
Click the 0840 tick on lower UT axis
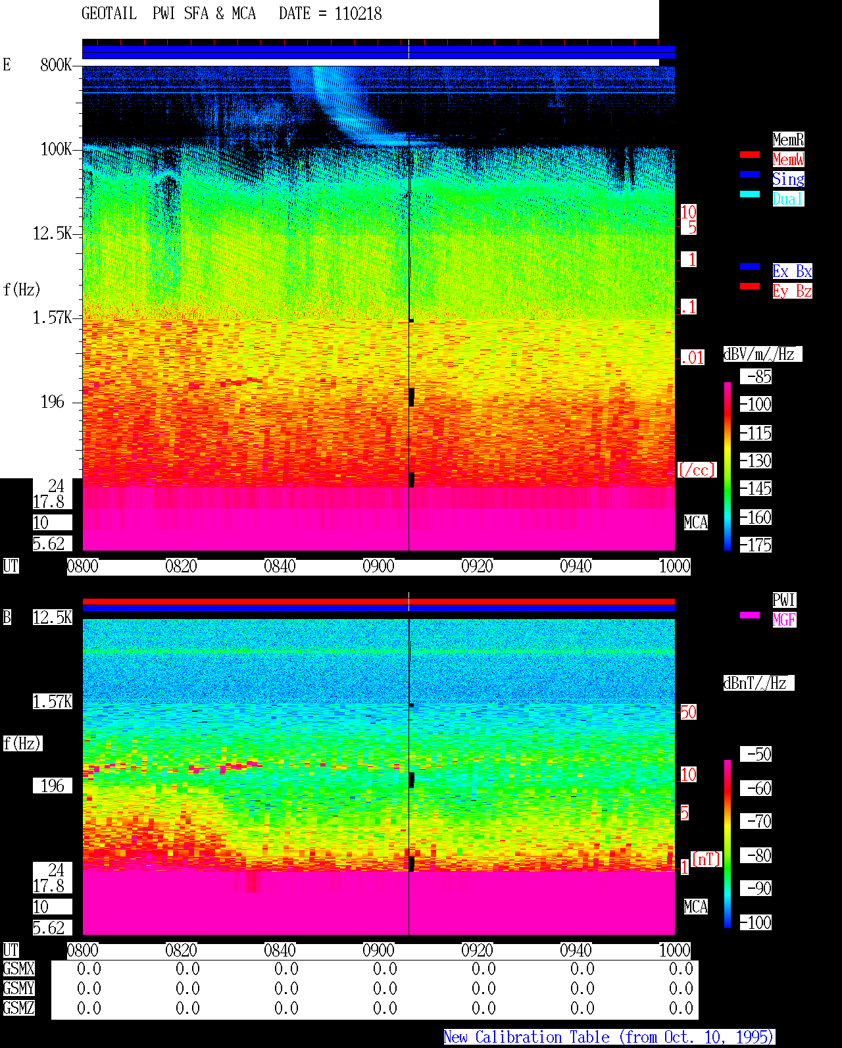click(x=280, y=951)
